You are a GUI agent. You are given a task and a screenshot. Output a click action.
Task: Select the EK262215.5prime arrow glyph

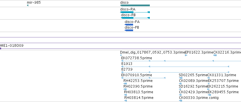(x=208, y=89)
